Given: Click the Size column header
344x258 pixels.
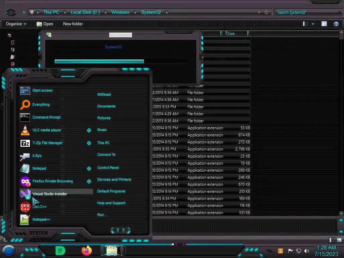Looking at the screenshot, I should [x=237, y=34].
